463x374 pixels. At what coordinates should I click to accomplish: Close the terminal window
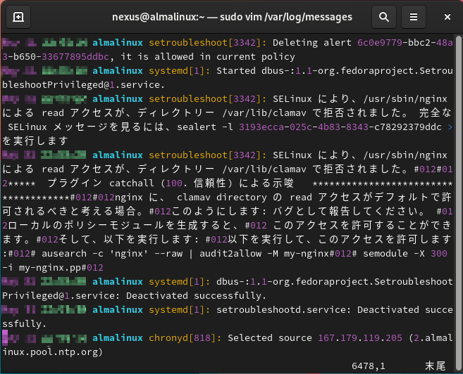pos(444,17)
